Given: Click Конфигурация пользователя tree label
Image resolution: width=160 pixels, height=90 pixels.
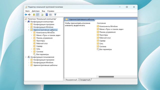Looking at the screenshot, I should [x=42, y=57].
